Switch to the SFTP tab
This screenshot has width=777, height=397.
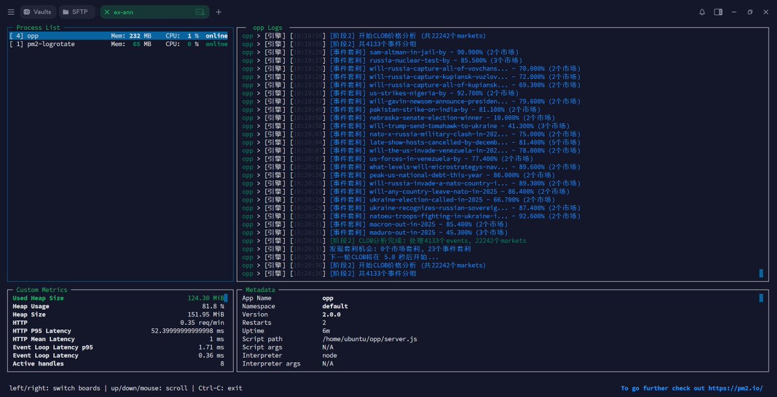(x=76, y=12)
